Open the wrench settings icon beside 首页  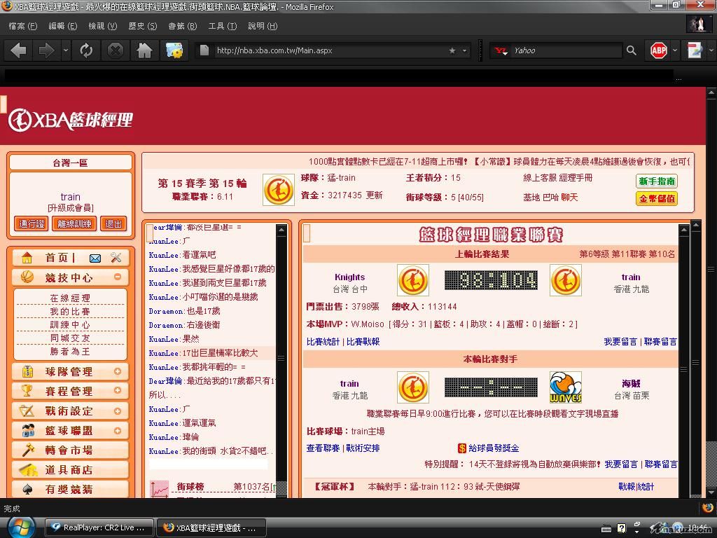[116, 258]
